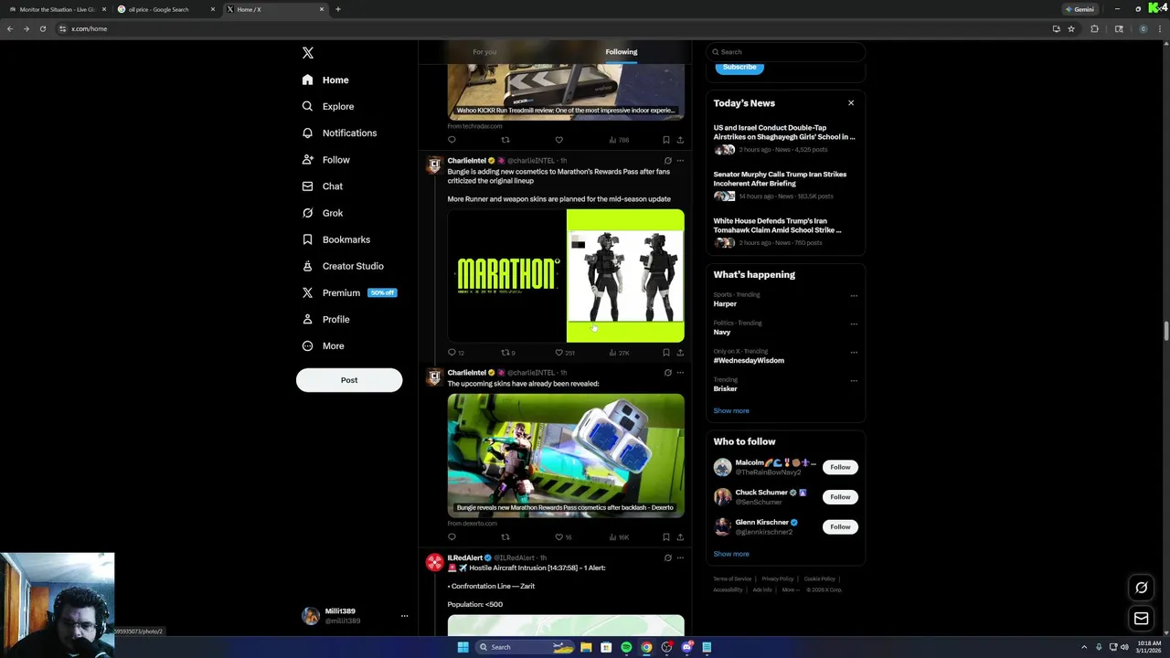Follow Malcolm @TheRainBowNavy2
The height and width of the screenshot is (658, 1170).
[x=840, y=467]
